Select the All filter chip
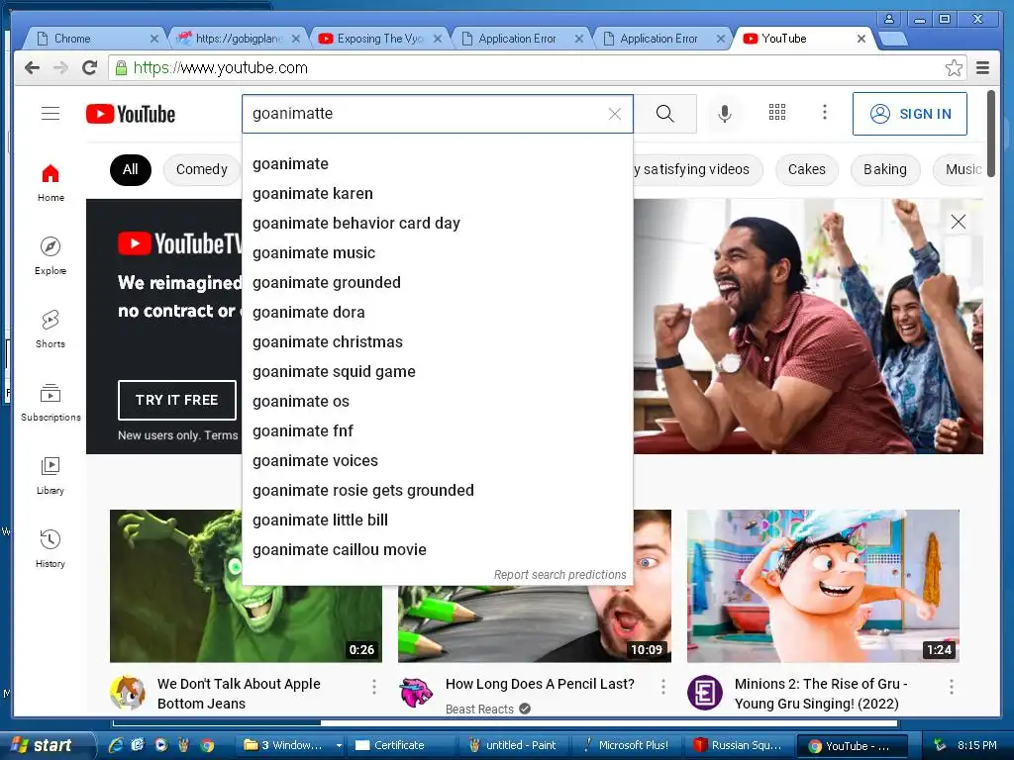 point(130,169)
